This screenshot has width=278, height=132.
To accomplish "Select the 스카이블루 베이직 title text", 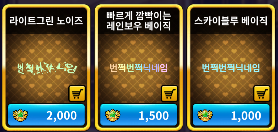I will pyautogui.click(x=231, y=21).
